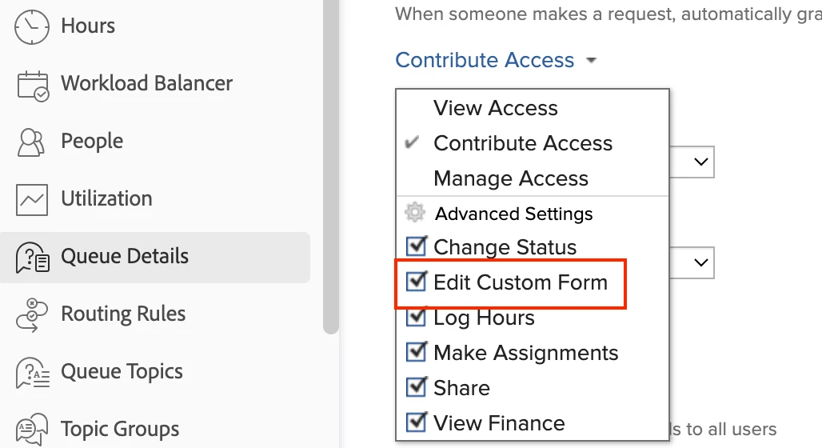The image size is (822, 448).
Task: Open the lower select box chevron
Action: 701,262
